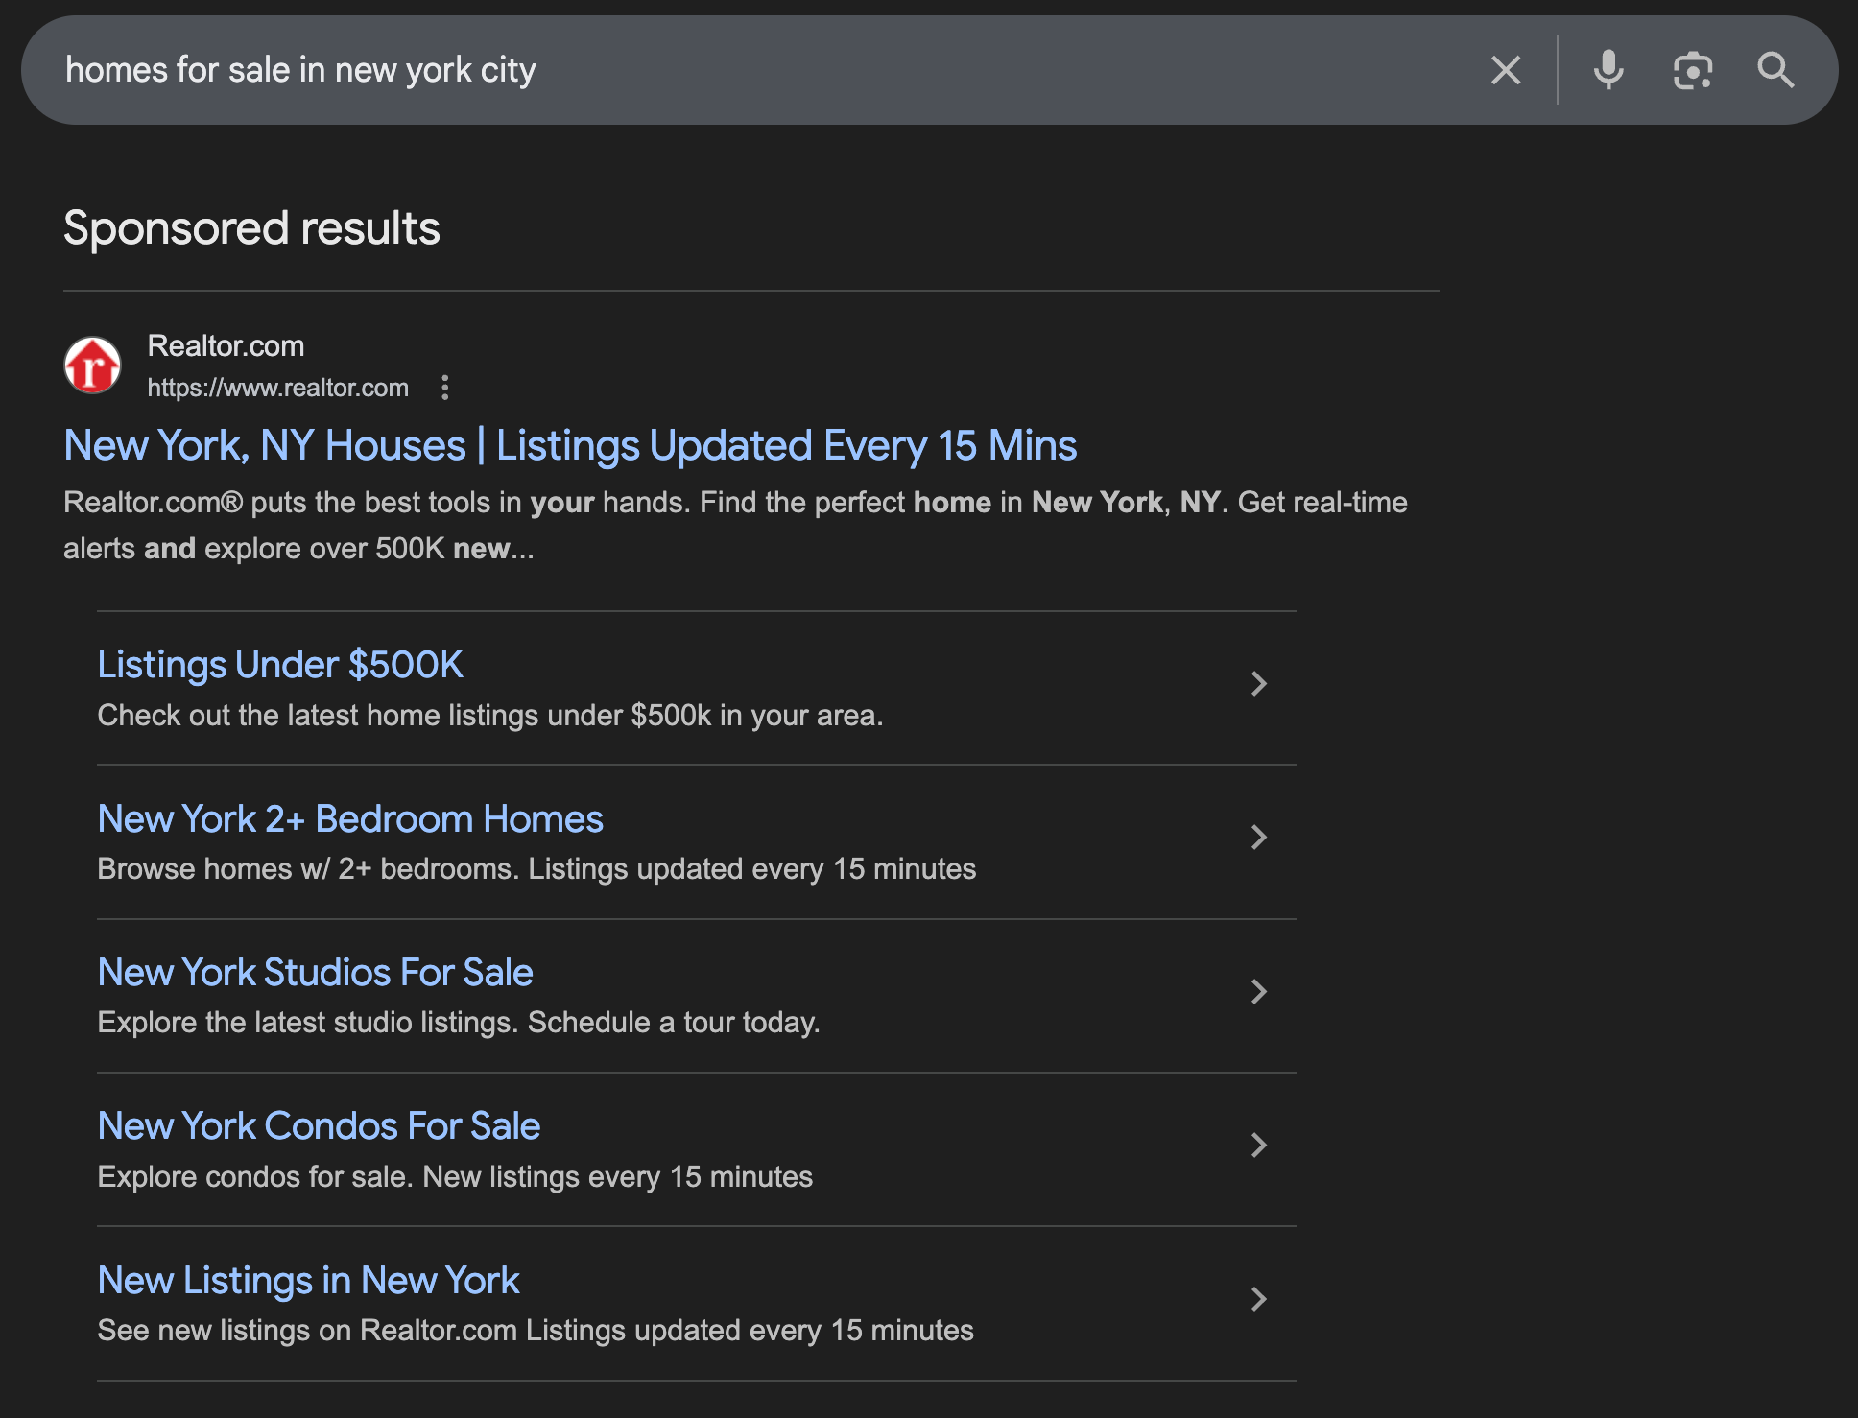Click chevron beside New Listings in New York
The height and width of the screenshot is (1418, 1858).
click(1258, 1299)
